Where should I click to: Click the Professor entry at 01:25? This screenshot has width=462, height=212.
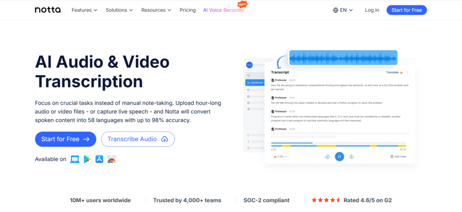(x=283, y=111)
